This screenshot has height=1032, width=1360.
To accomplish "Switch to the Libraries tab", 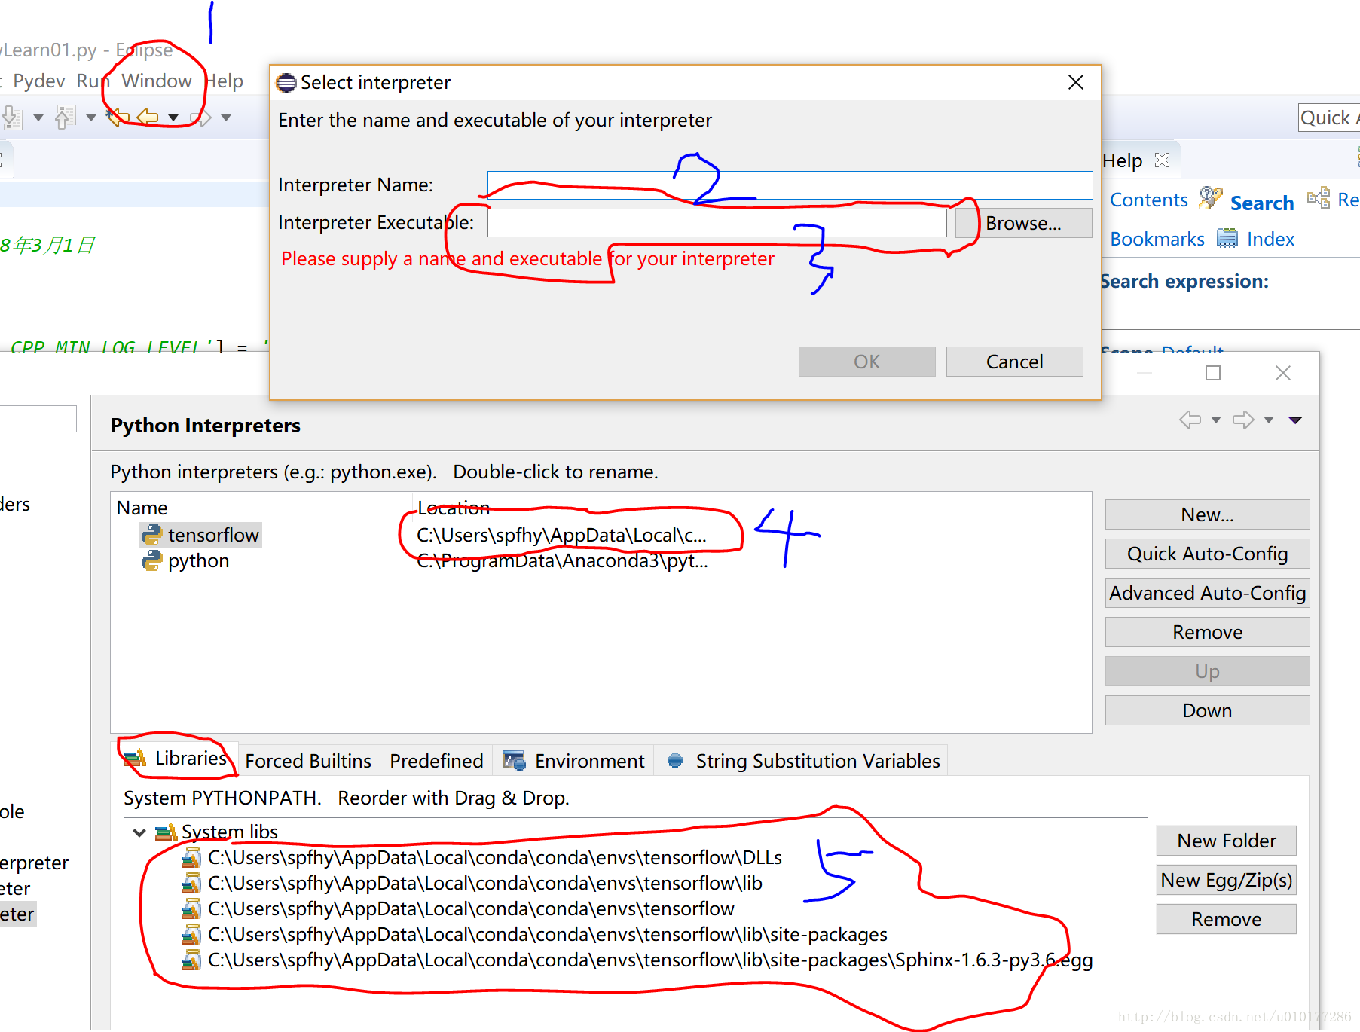I will click(x=176, y=758).
